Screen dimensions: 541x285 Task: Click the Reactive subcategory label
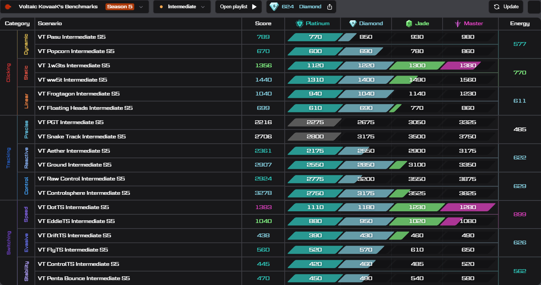click(x=26, y=158)
